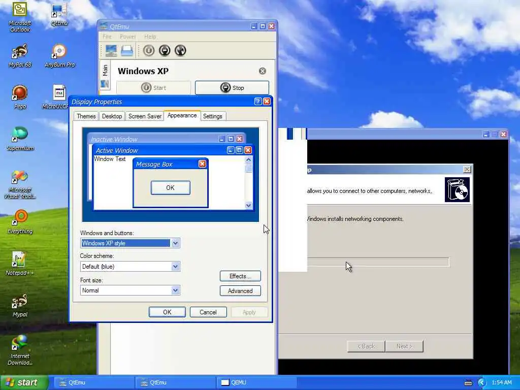Viewport: 520px width, 390px height.
Task: Launch Supermium browser shortcut
Action: (x=20, y=139)
